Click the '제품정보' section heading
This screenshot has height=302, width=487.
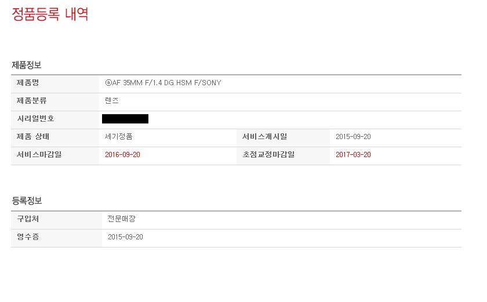coord(27,65)
